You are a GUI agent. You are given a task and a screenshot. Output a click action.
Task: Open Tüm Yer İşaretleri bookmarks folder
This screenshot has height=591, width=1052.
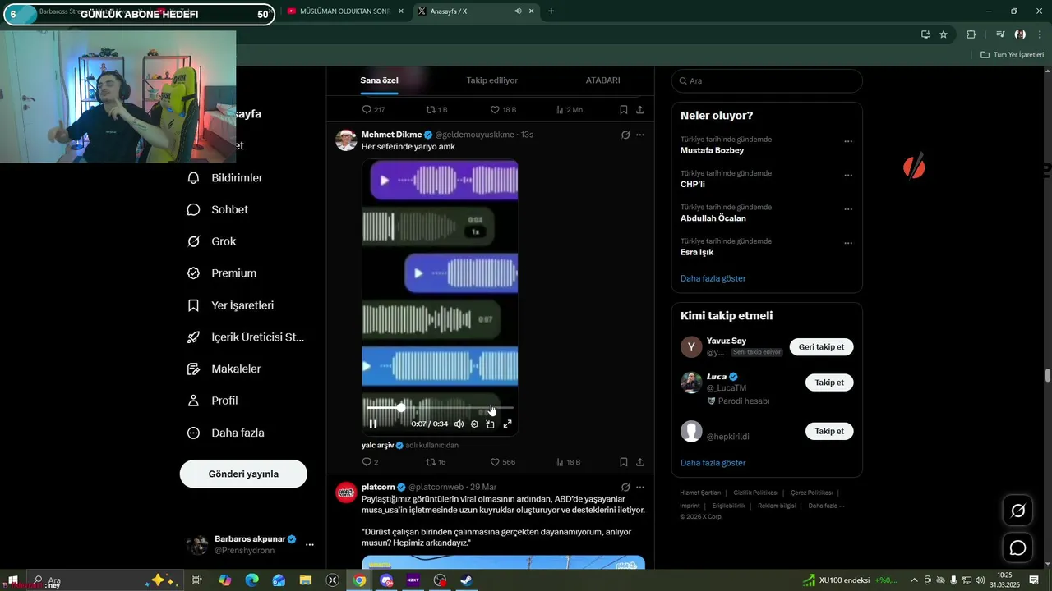click(x=1013, y=55)
